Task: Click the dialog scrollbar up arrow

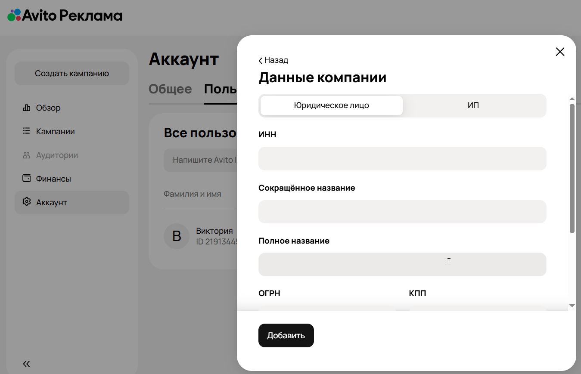Action: click(x=572, y=99)
